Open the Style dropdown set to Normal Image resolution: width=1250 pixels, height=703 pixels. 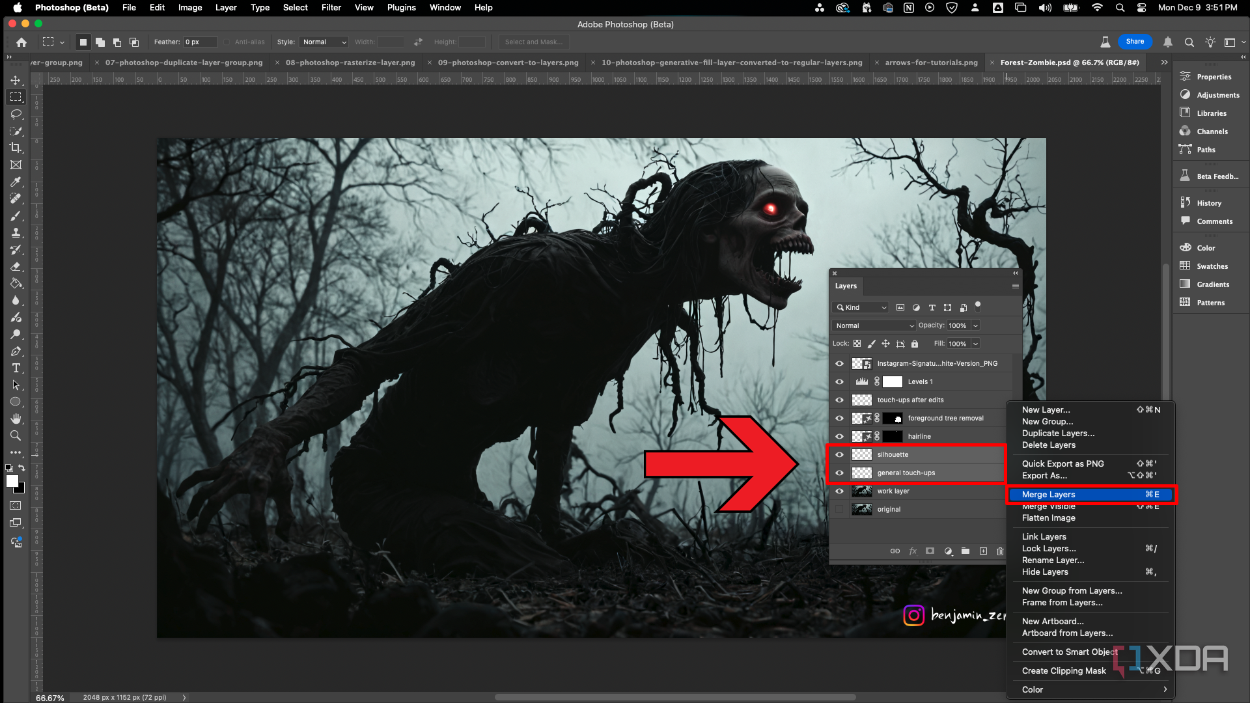tap(324, 42)
